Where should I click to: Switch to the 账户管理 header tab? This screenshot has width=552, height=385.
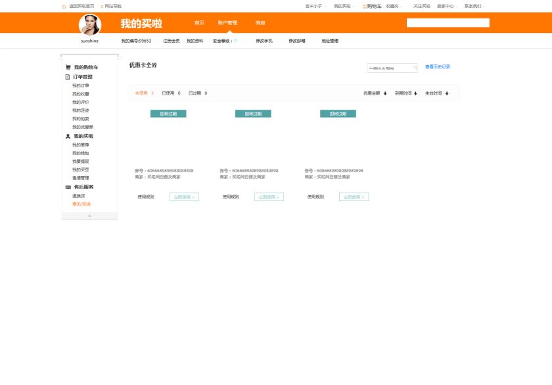(x=227, y=23)
